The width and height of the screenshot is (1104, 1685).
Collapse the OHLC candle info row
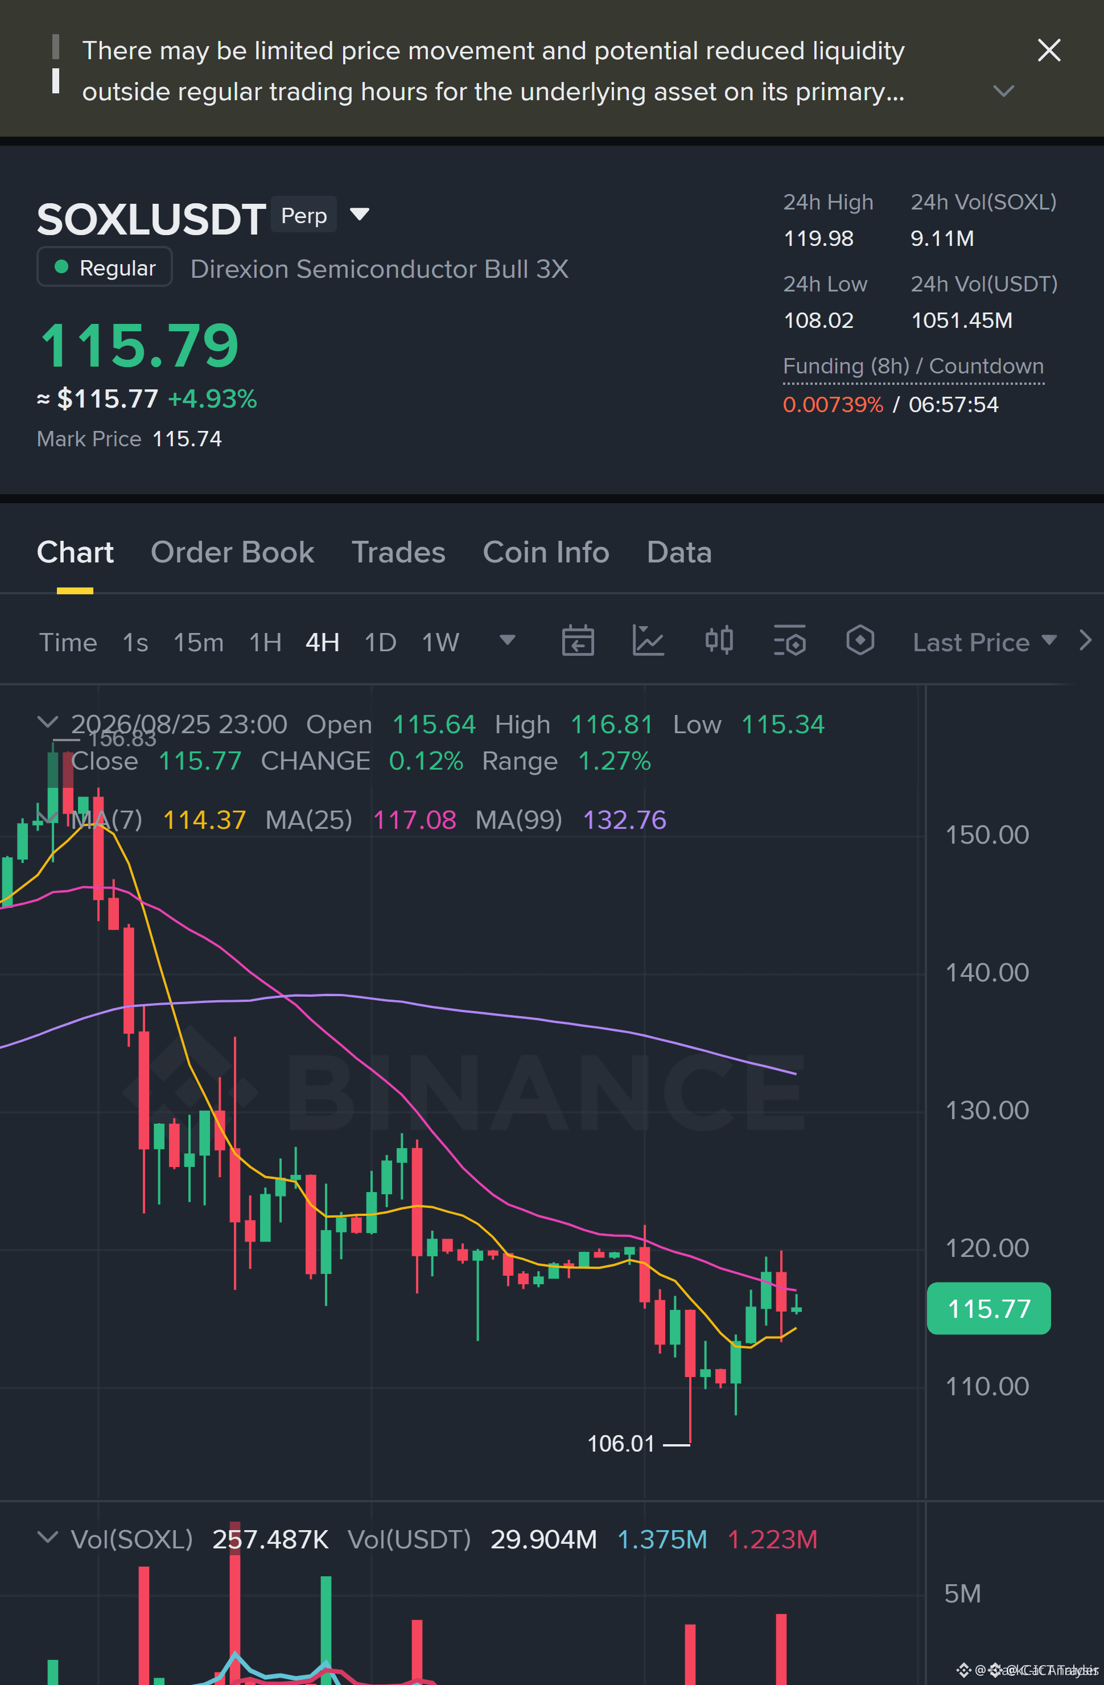coord(47,722)
